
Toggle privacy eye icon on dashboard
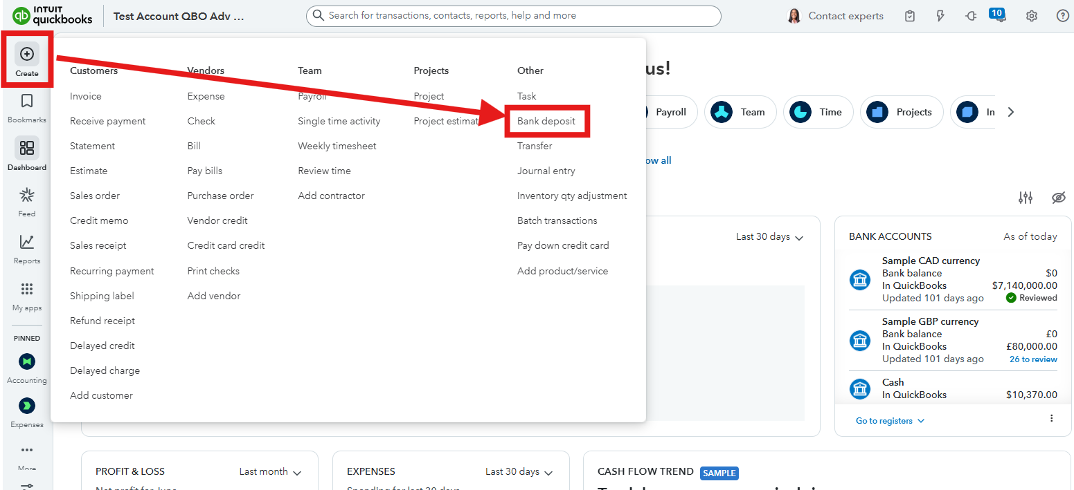click(x=1058, y=198)
